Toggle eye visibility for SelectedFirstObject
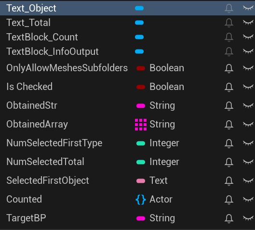The width and height of the screenshot is (255, 230). (x=248, y=180)
